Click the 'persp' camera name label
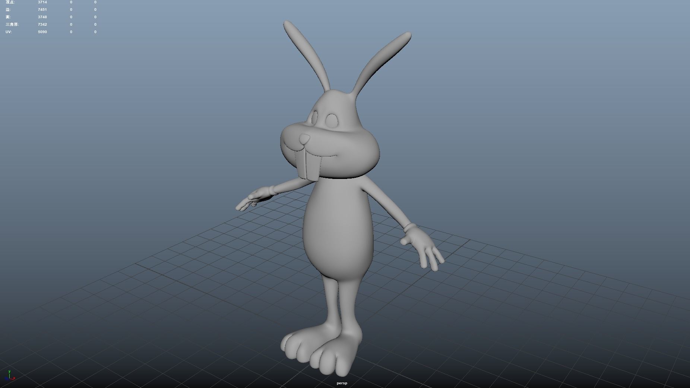 [x=342, y=383]
